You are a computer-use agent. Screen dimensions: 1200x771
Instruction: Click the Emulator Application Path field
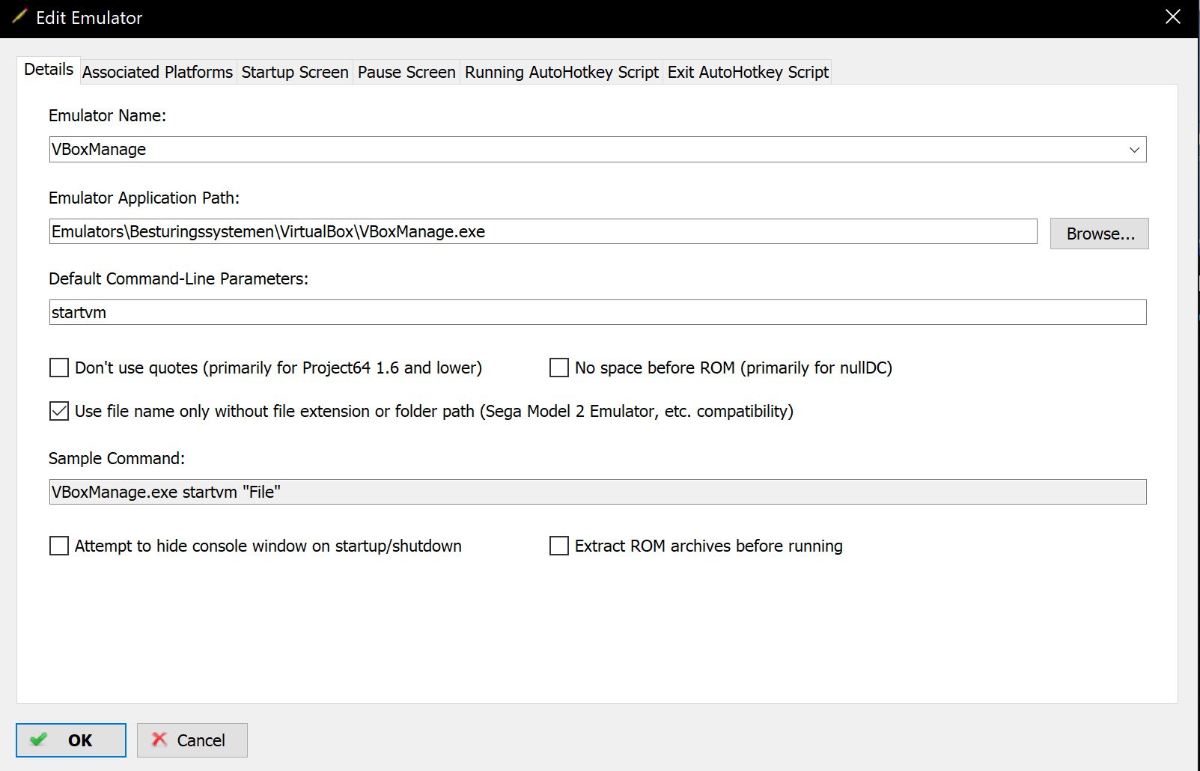(x=543, y=231)
